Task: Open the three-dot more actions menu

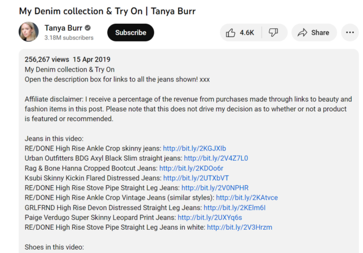Action: (351, 32)
